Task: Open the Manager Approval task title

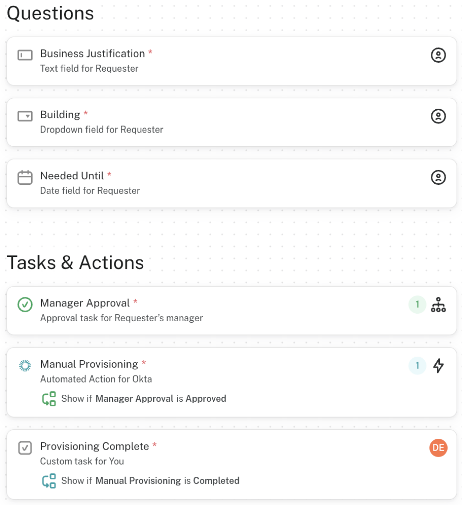Action: pyautogui.click(x=85, y=303)
